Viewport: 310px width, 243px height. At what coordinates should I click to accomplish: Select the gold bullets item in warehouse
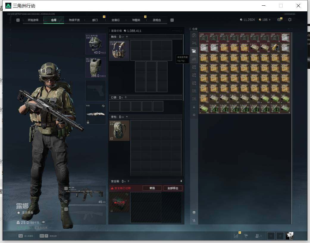click(275, 48)
